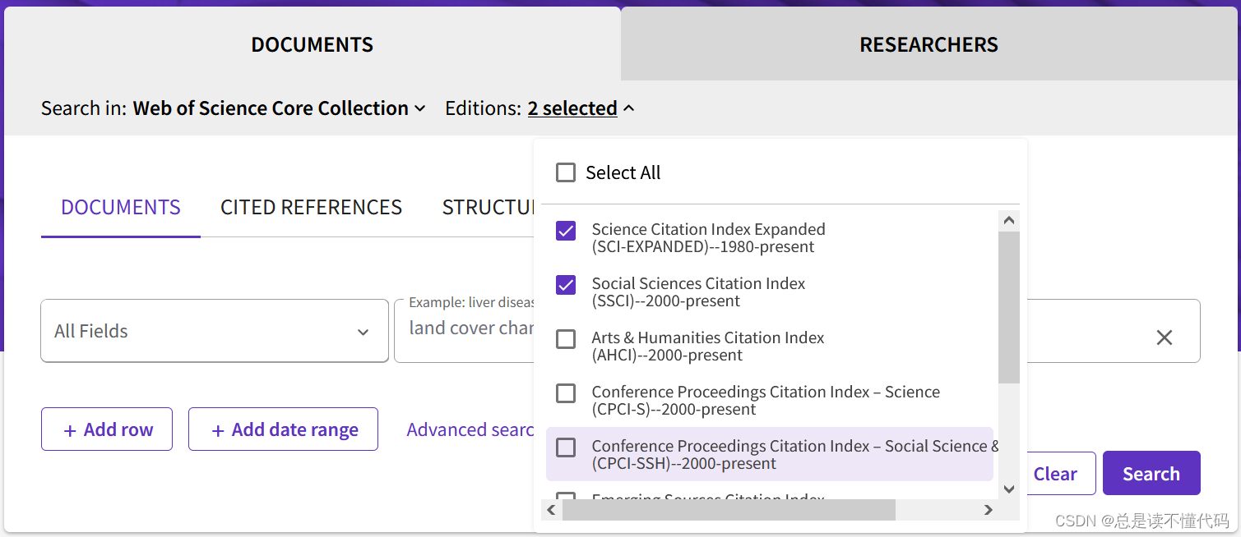Tick the Select All checkbox
Screen dimensions: 1241x537
point(566,172)
